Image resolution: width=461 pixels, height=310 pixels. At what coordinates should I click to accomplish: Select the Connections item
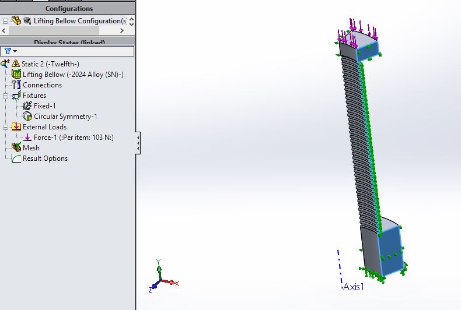tap(43, 85)
